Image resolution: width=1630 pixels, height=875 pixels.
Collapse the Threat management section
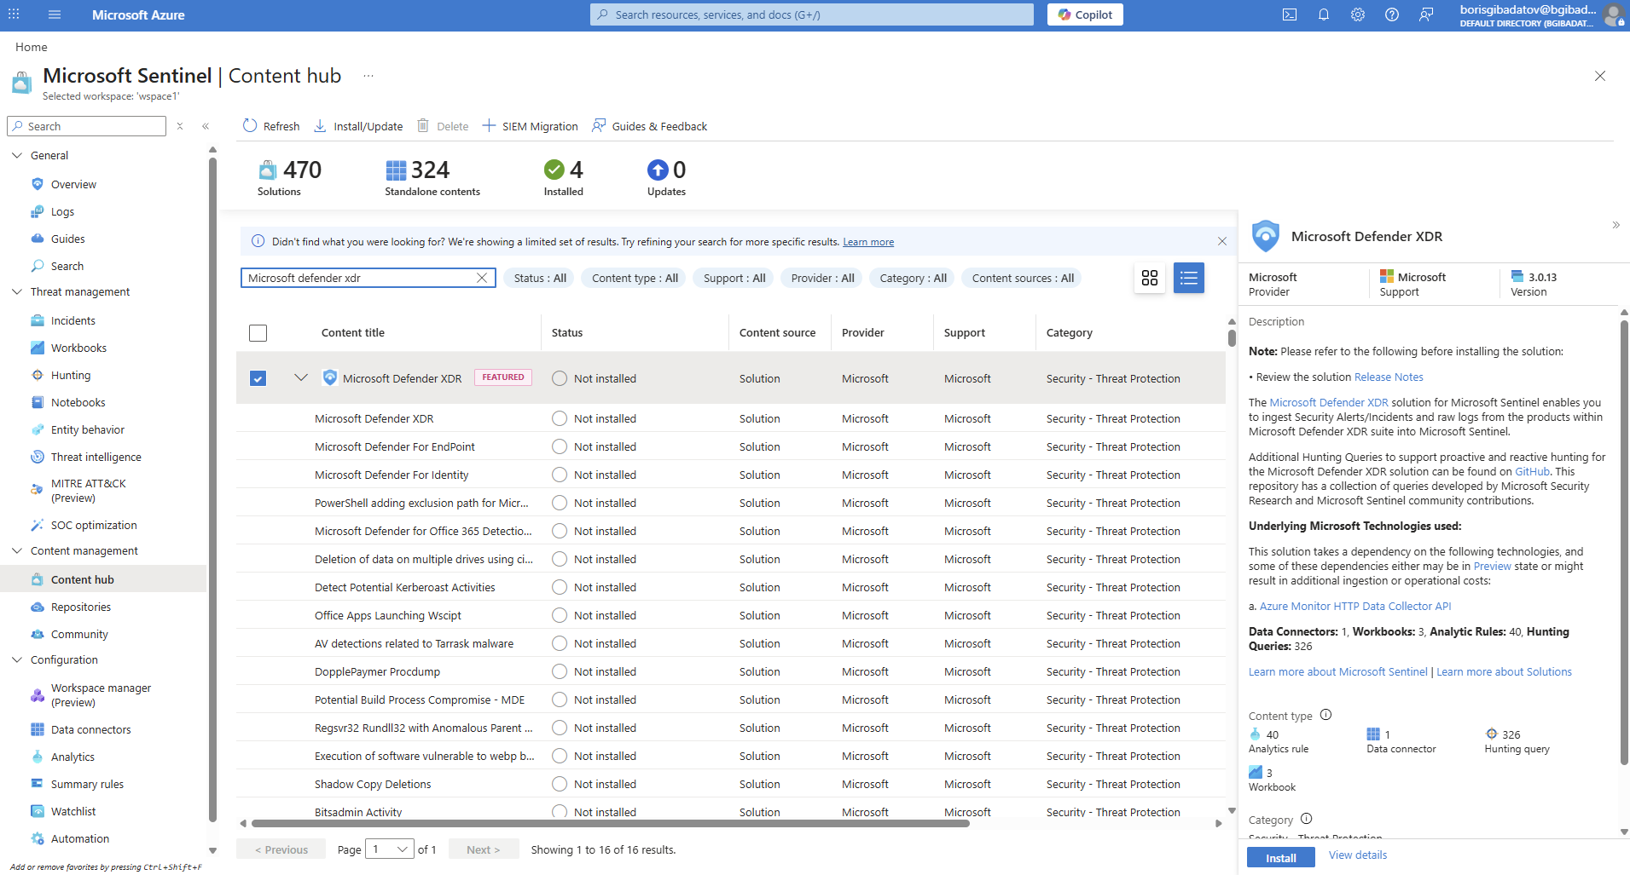tap(17, 291)
